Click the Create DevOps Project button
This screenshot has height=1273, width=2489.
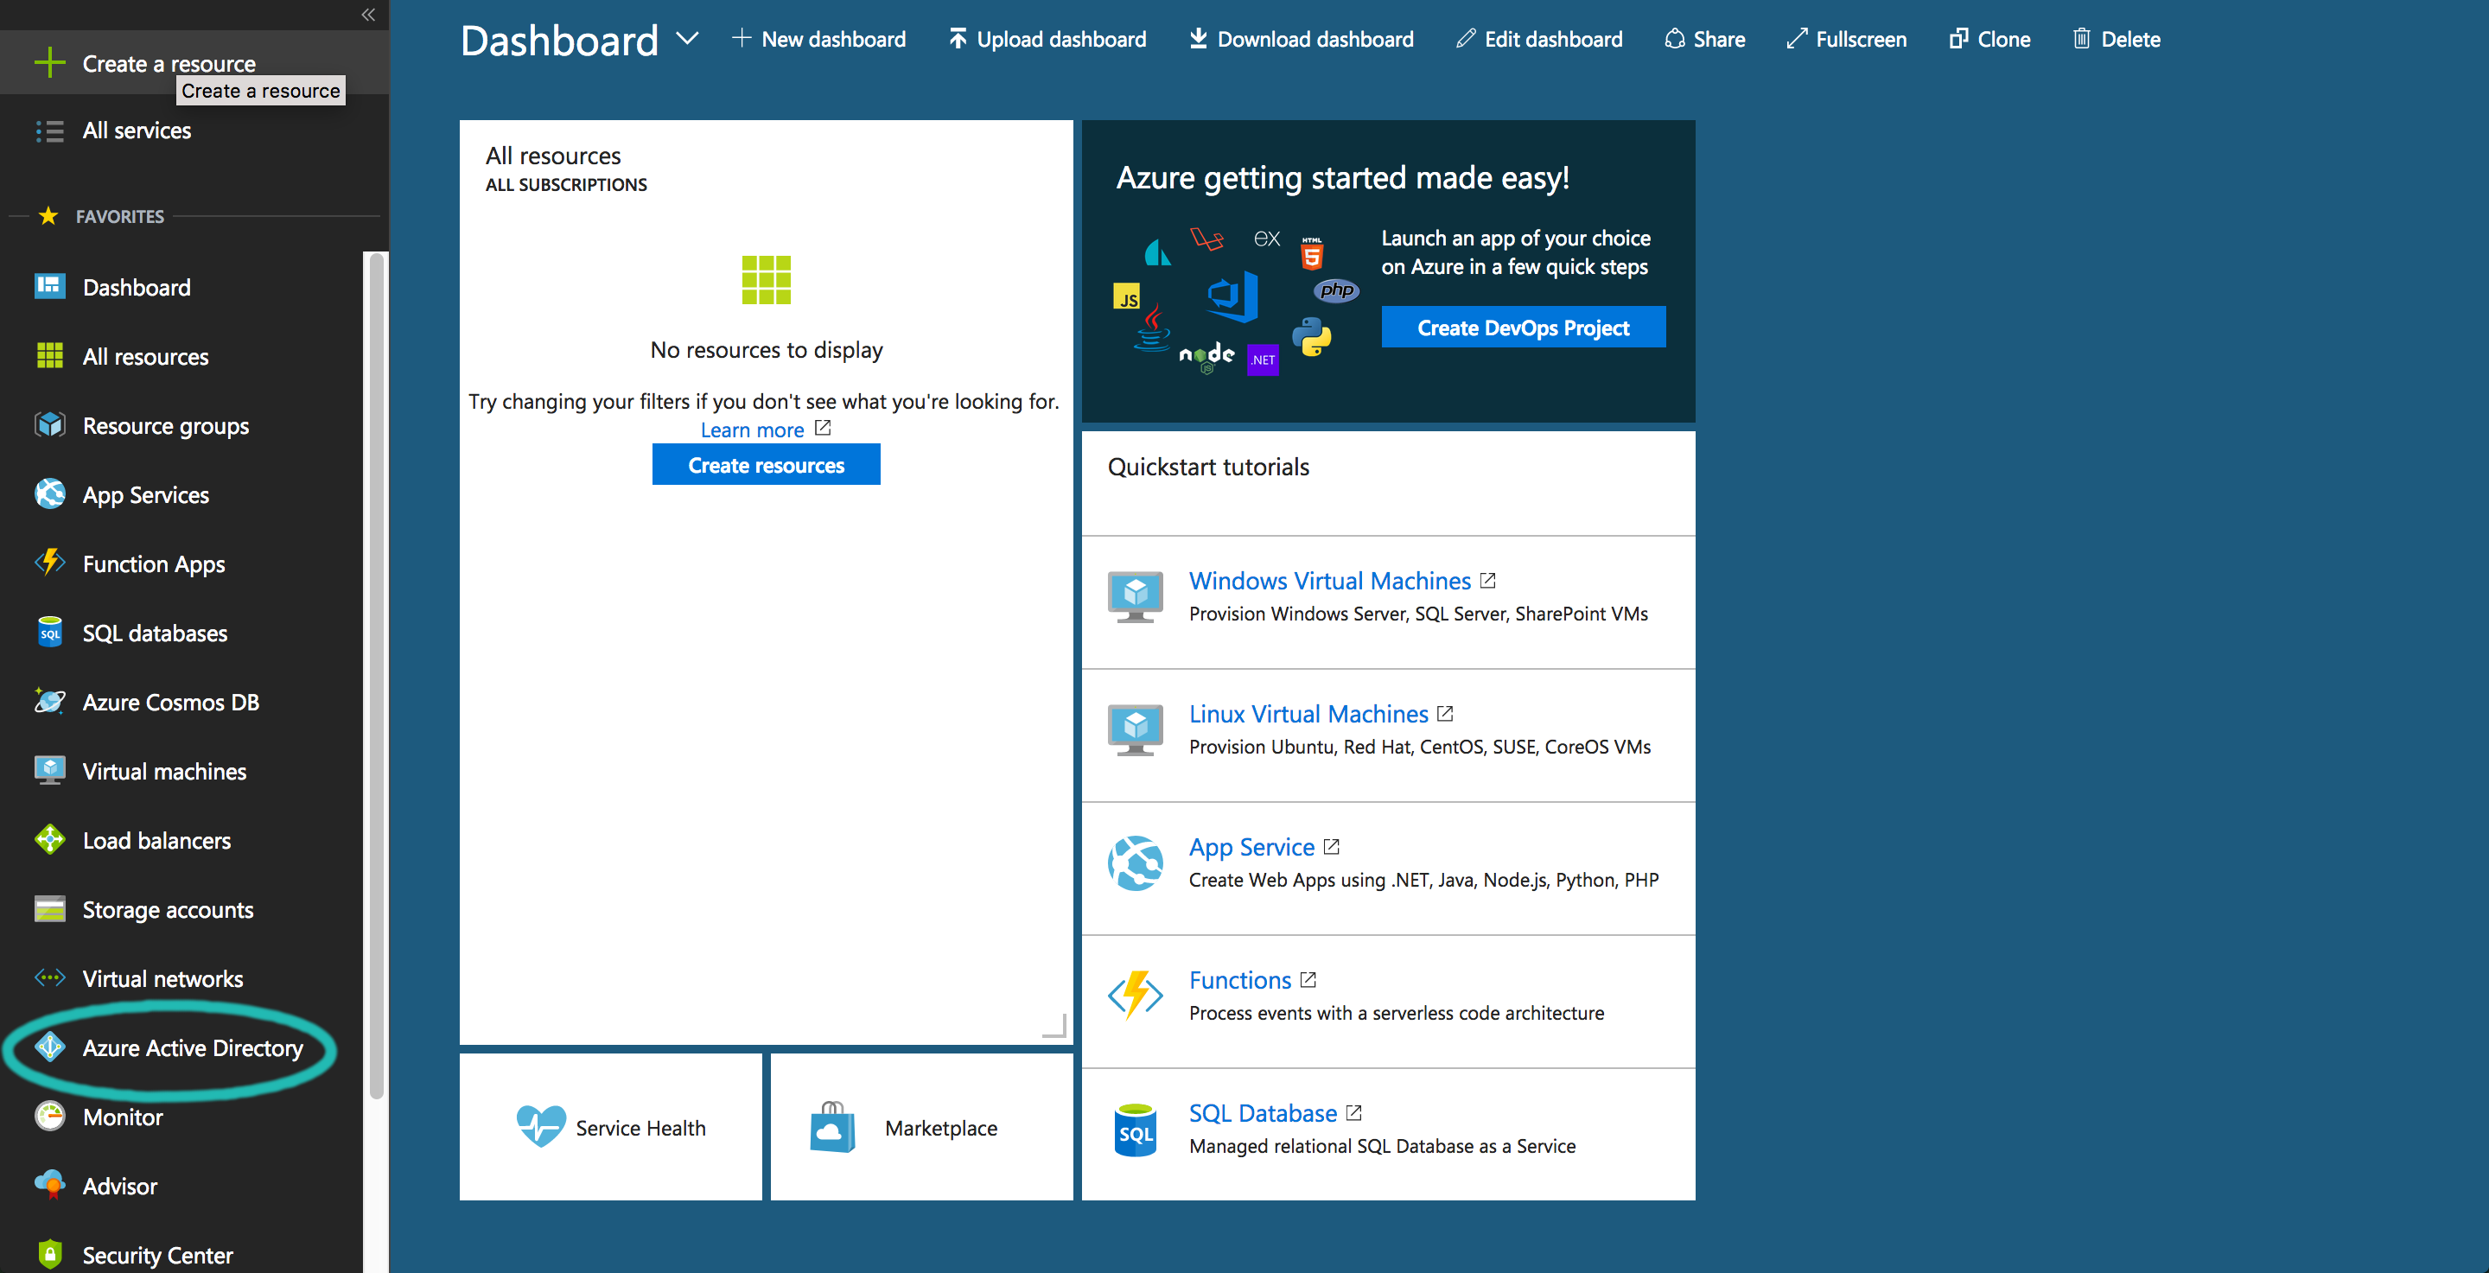tap(1522, 328)
